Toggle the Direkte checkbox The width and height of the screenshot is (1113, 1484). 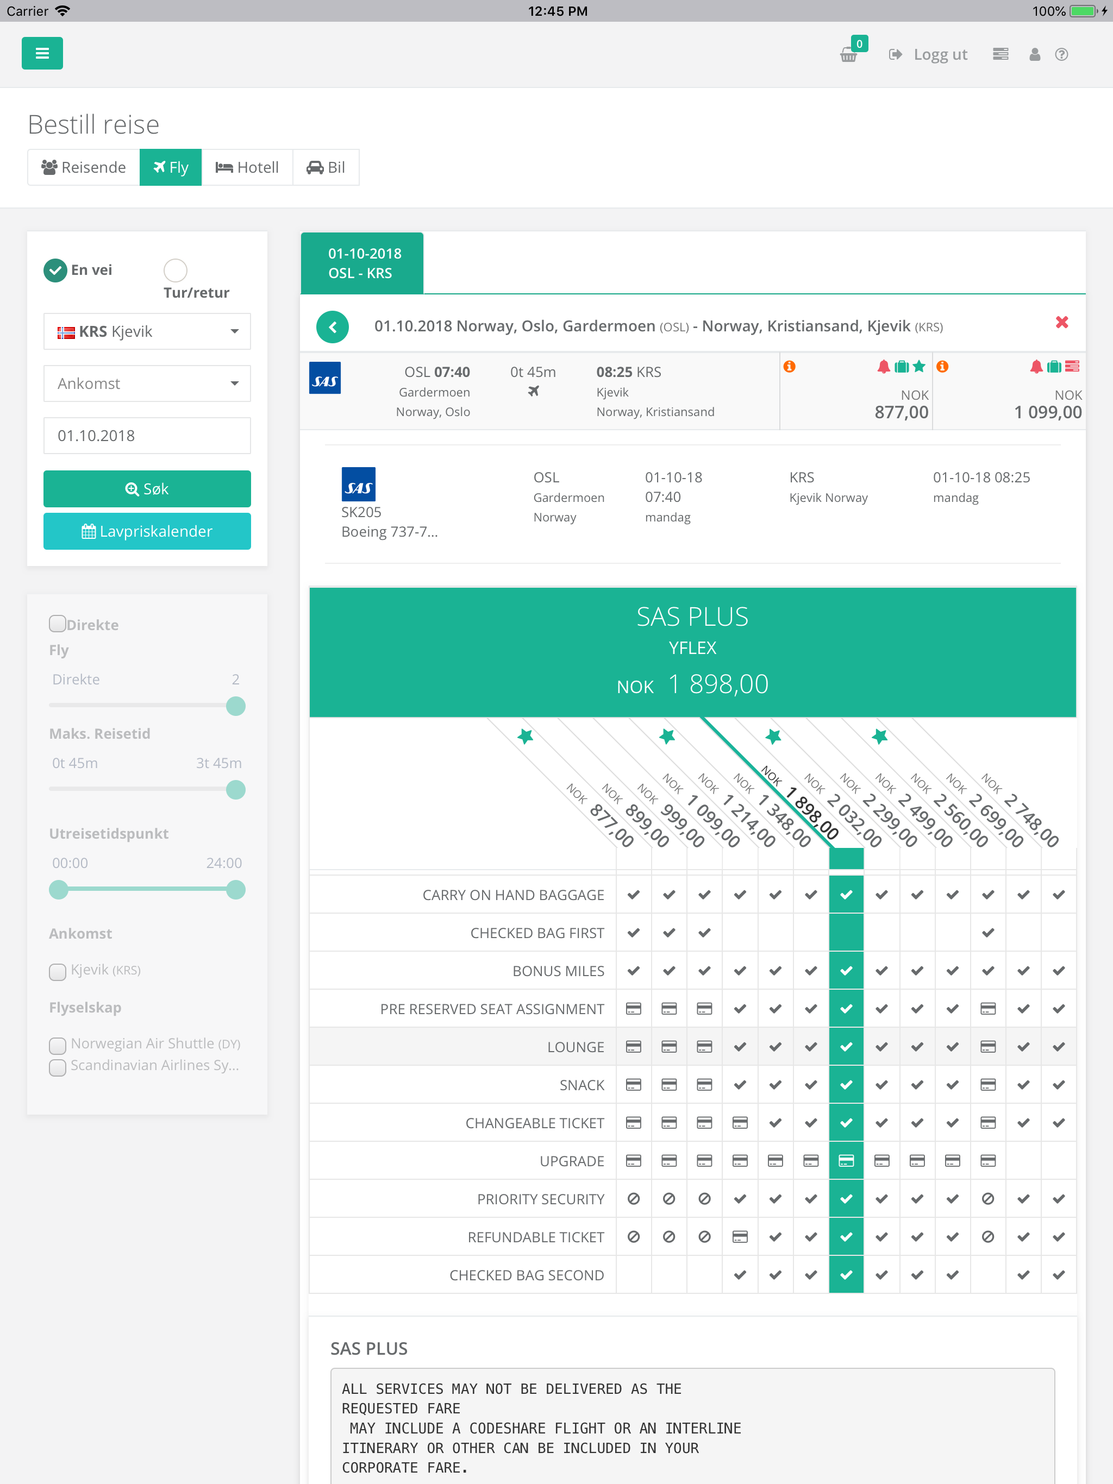pyautogui.click(x=58, y=624)
